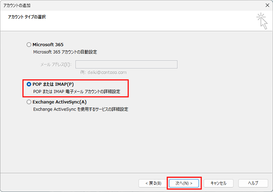
Task: Go back with the < 戻る(B) button
Action: pyautogui.click(x=153, y=183)
